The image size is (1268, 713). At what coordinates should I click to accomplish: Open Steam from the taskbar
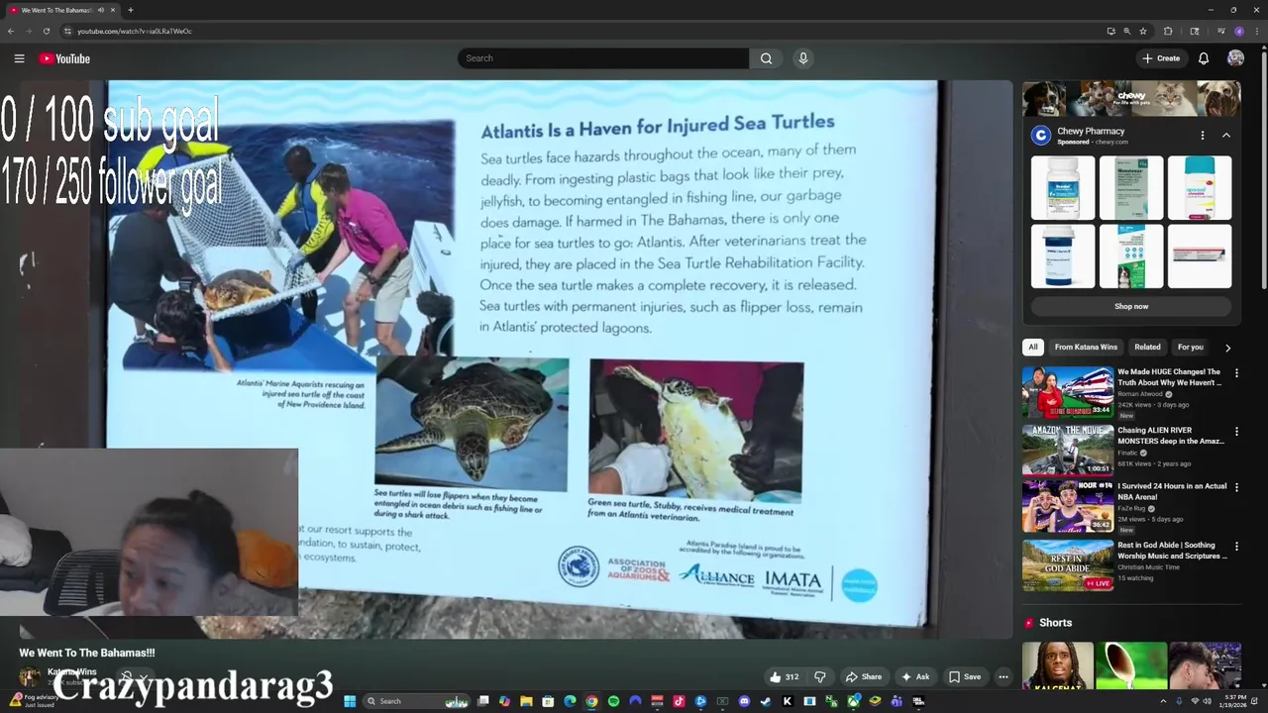coord(765,701)
